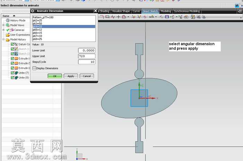Select the Inferred Dimensions tool
Viewport: 243px width, 161px height.
click(x=151, y=17)
